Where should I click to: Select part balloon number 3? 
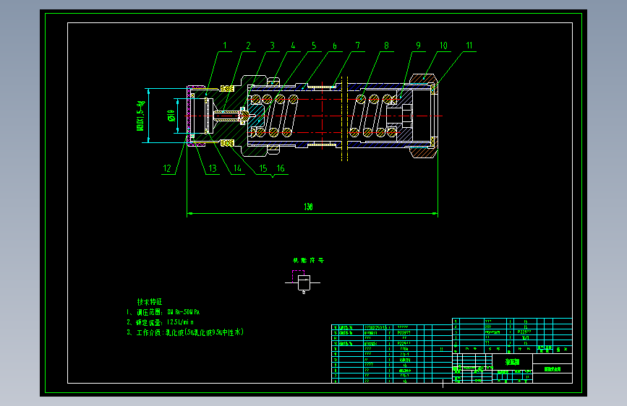click(x=273, y=46)
